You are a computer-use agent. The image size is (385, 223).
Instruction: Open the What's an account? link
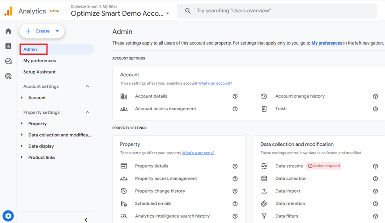(215, 83)
